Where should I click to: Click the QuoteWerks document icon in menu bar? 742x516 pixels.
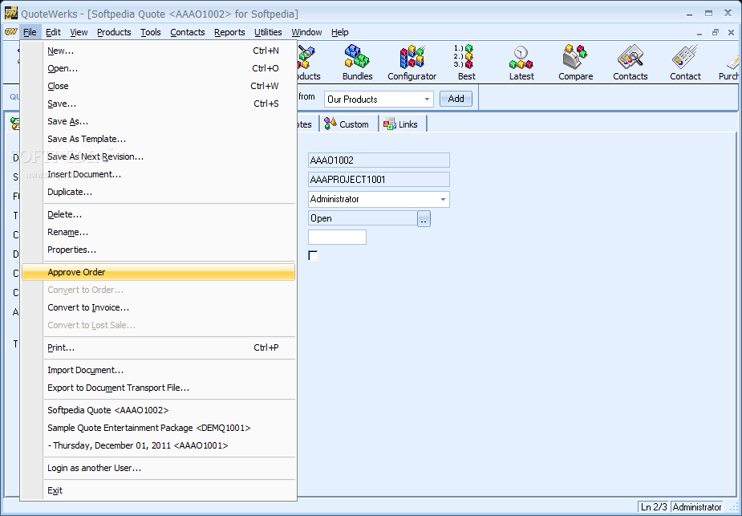coord(10,32)
